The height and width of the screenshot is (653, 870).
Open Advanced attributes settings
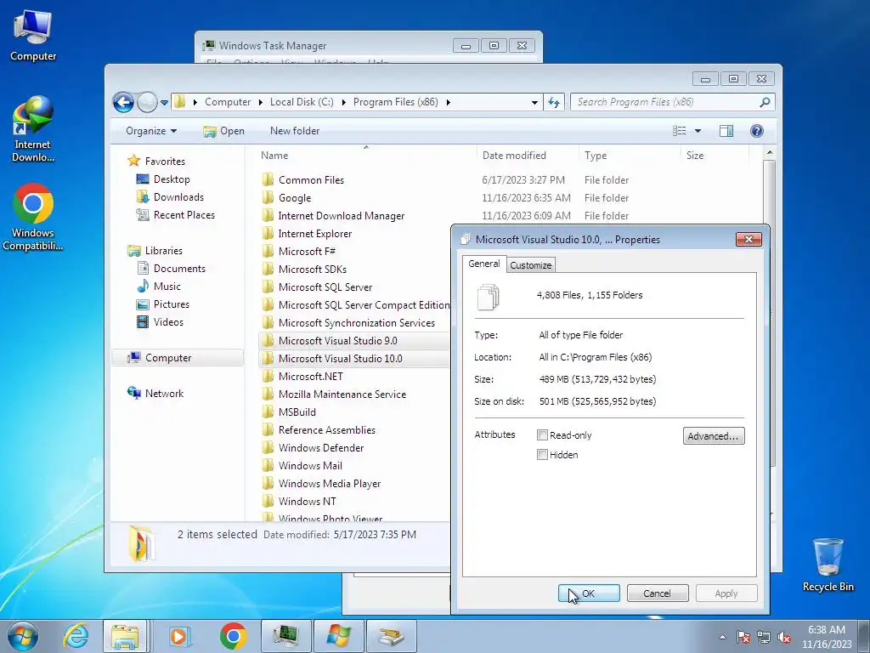coord(714,436)
